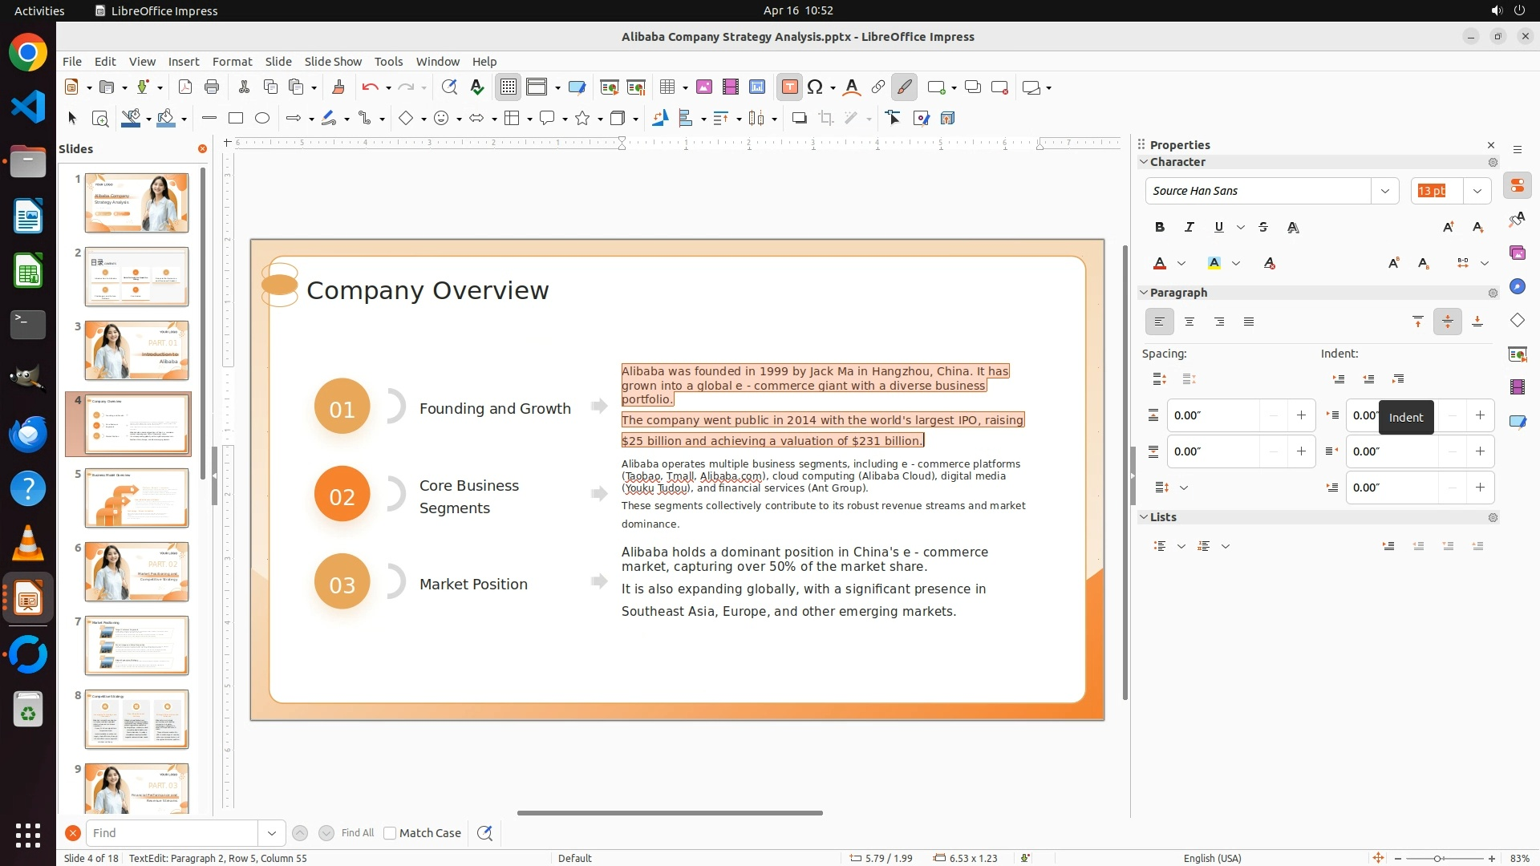Enable the Match Case checkbox

390,833
